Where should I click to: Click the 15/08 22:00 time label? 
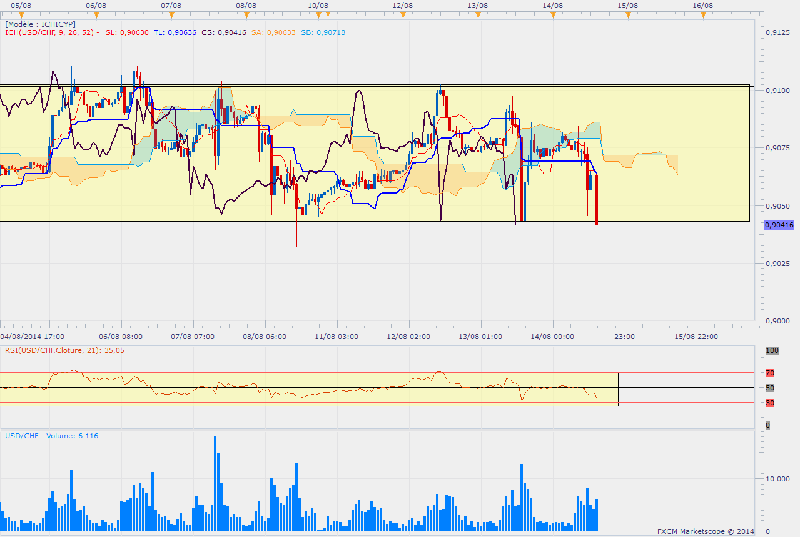[x=696, y=336]
